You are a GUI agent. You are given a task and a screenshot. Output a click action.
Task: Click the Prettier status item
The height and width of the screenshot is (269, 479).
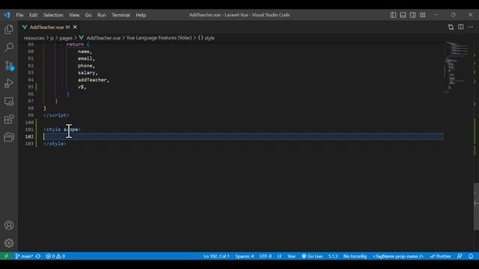440,256
